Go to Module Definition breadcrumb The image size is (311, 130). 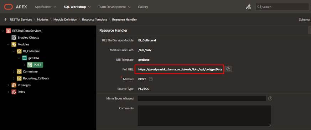65,20
